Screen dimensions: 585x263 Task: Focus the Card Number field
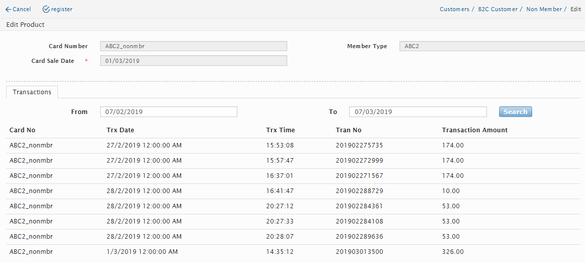tap(194, 46)
